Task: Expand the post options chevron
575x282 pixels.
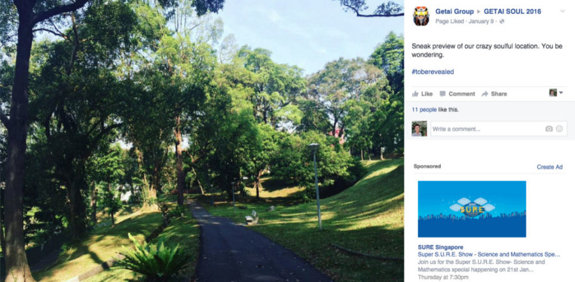Action: [x=562, y=11]
